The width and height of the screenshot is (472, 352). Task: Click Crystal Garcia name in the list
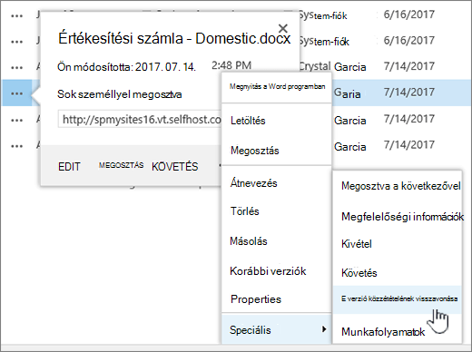332,66
